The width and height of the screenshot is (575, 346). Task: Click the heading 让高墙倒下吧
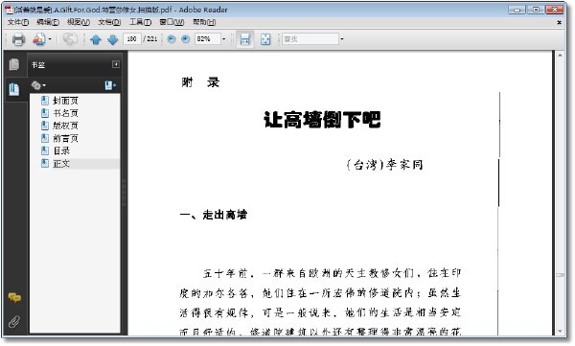pyautogui.click(x=322, y=120)
